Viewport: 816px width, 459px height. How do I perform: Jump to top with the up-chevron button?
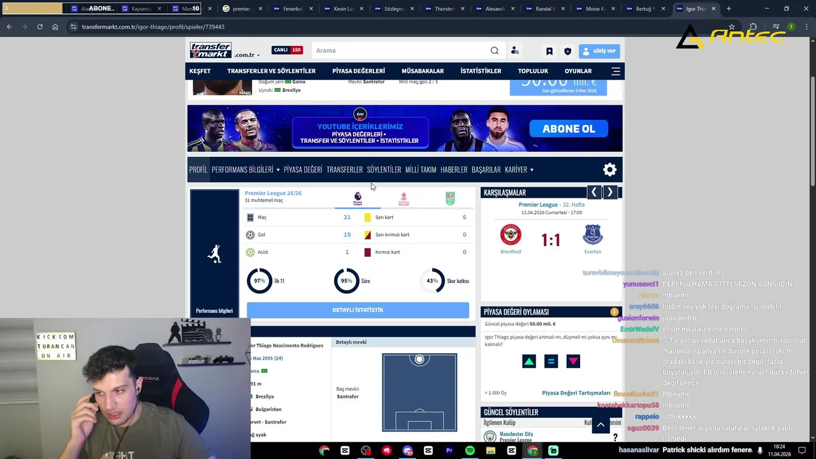click(601, 425)
